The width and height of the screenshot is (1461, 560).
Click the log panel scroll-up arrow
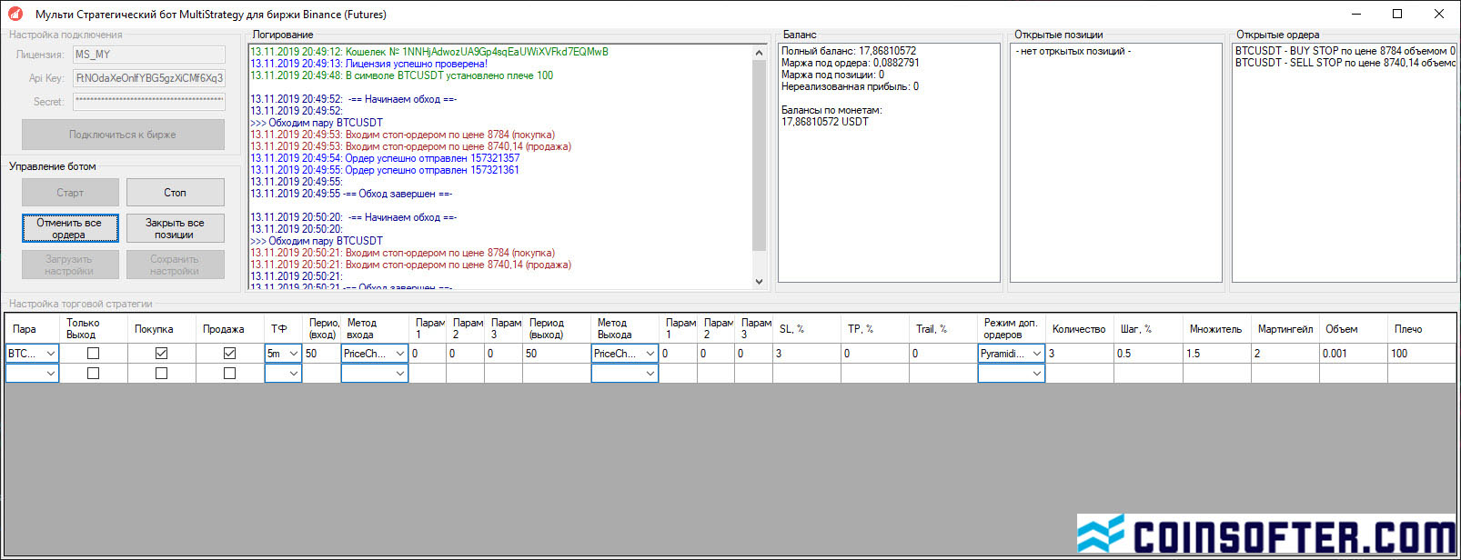[760, 52]
